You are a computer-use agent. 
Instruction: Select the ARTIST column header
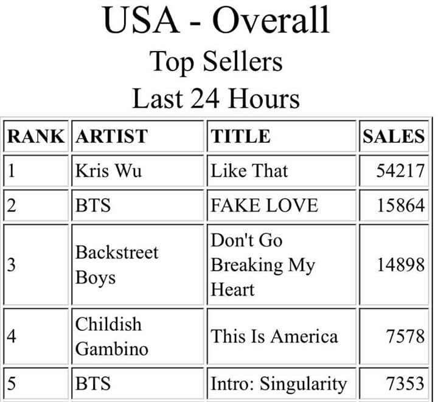point(111,136)
